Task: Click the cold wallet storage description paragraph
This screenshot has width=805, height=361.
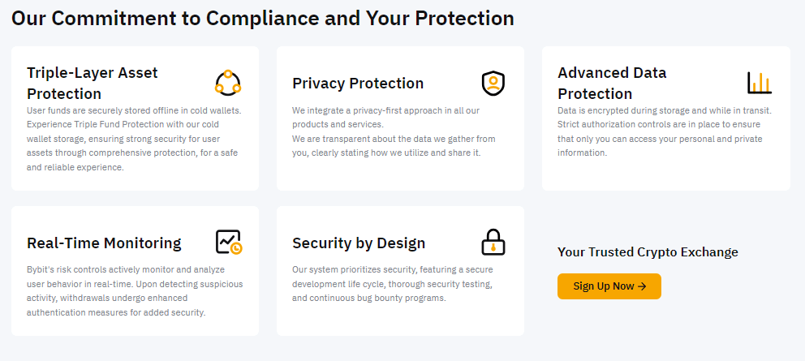Action: click(x=135, y=139)
